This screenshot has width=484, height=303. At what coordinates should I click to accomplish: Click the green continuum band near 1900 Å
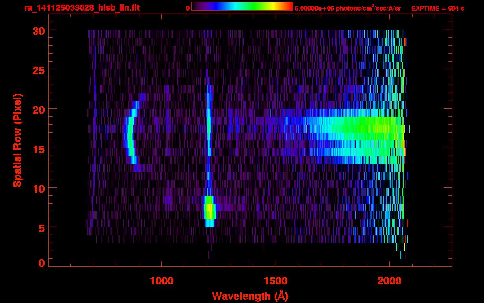point(355,137)
